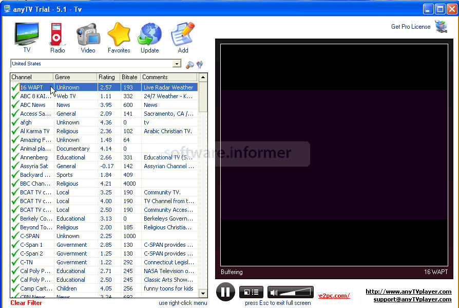459x308 pixels.
Task: Open the Video section
Action: pos(88,38)
